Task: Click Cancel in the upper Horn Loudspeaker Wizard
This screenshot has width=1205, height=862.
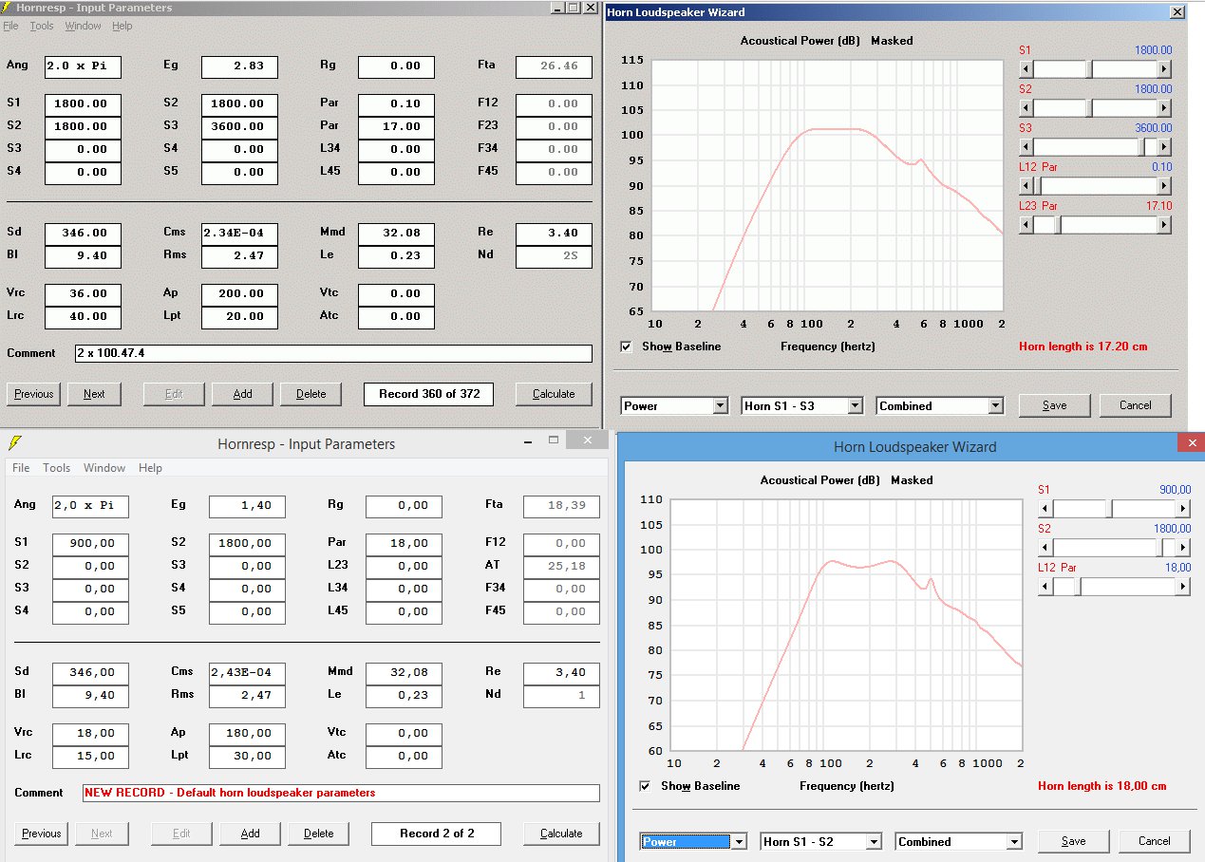Action: [1136, 405]
